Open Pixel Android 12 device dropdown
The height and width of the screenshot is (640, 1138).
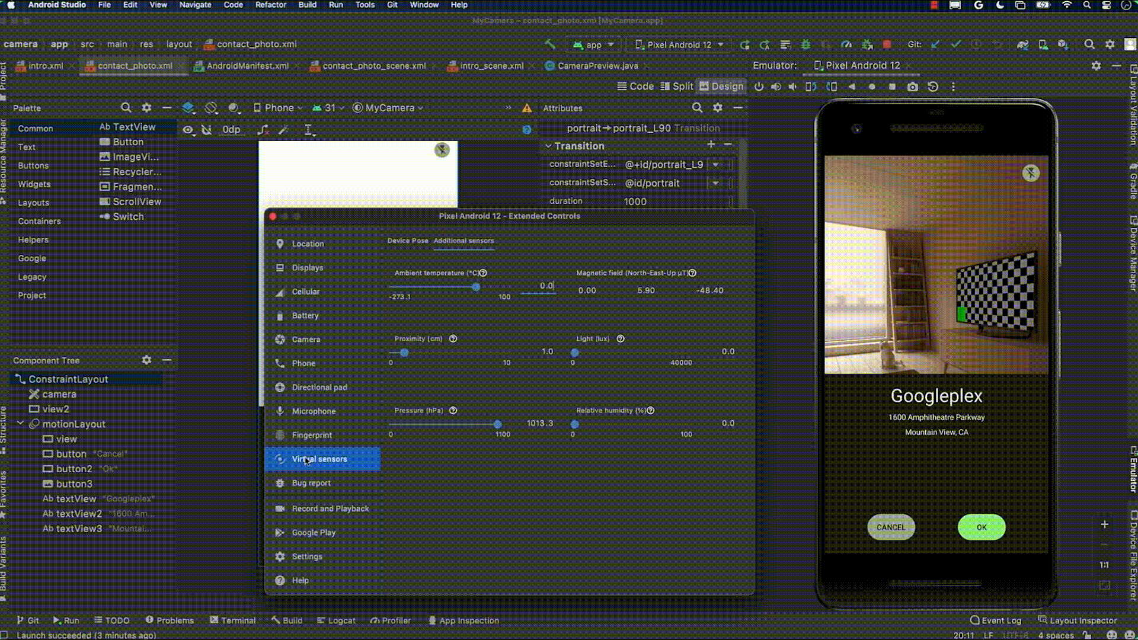pyautogui.click(x=679, y=44)
